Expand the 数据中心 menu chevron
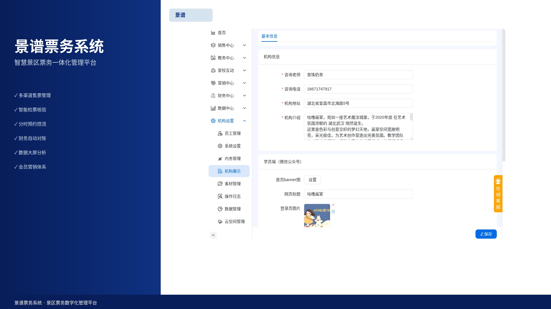Image resolution: width=551 pixels, height=309 pixels. (x=245, y=108)
